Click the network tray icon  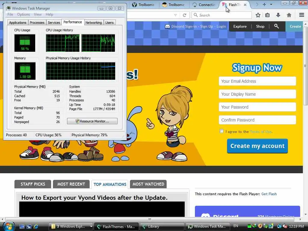(279, 226)
